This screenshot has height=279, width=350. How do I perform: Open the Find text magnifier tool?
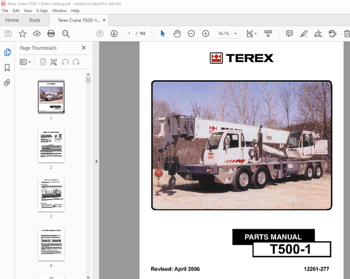tap(65, 34)
